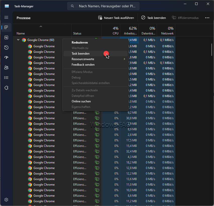Select Chrome process using 2,9 MB

(94, 124)
